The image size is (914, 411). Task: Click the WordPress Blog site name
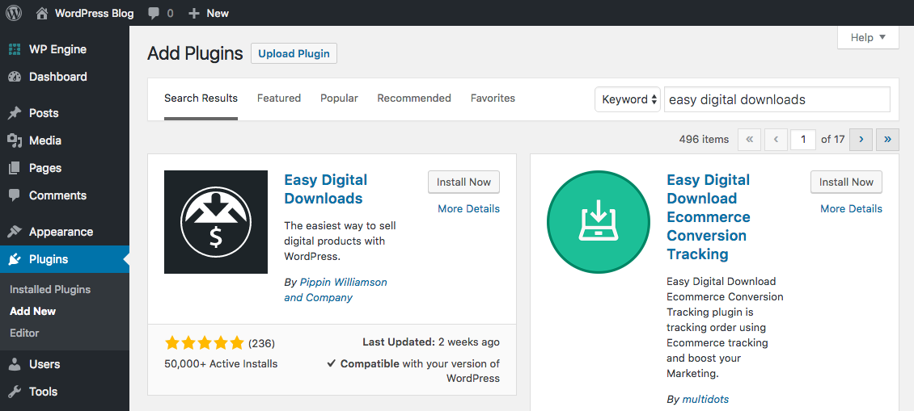(94, 14)
